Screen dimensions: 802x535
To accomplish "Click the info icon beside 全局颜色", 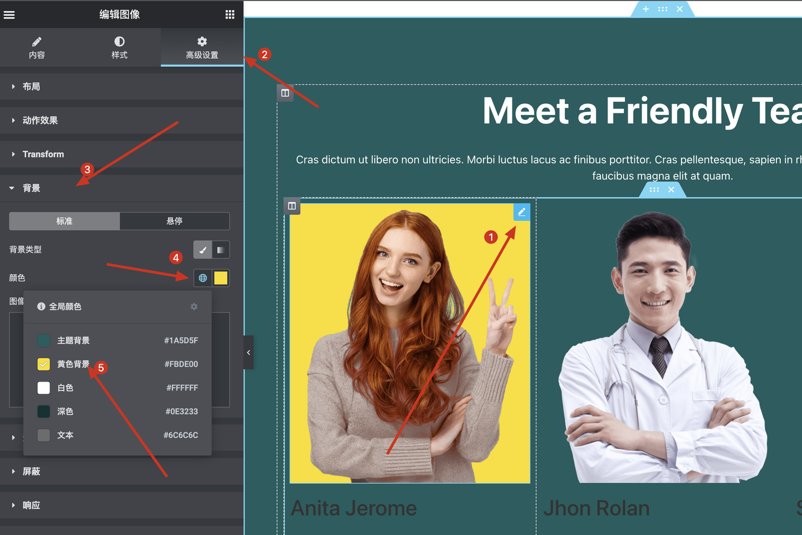I will tap(41, 306).
